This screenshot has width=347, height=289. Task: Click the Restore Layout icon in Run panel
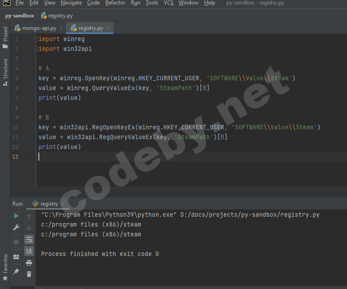tap(16, 257)
